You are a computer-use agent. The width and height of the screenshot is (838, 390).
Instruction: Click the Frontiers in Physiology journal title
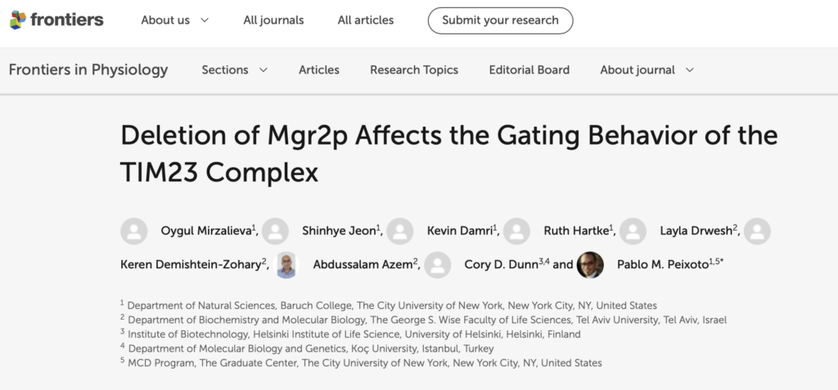coord(88,69)
